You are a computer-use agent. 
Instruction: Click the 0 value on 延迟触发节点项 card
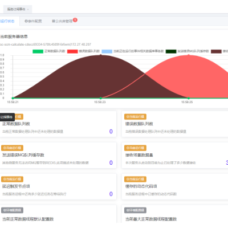pos(111,194)
